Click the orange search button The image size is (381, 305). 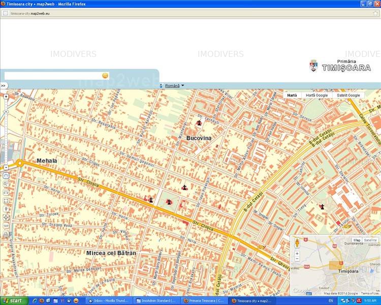(105, 75)
